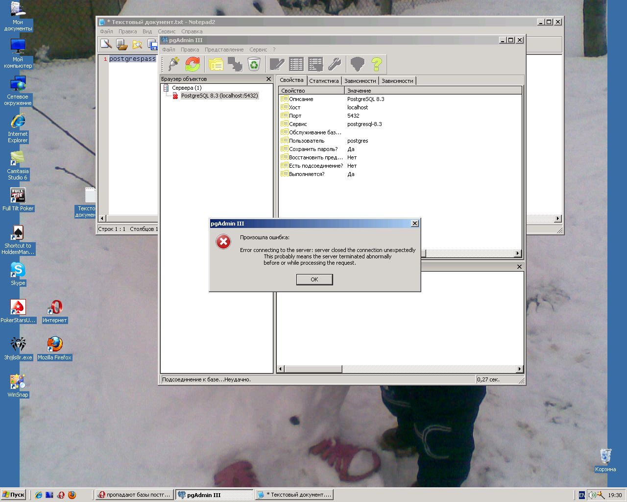Open the Файл menu in pgAdmin III
The width and height of the screenshot is (627, 502).
tap(169, 50)
